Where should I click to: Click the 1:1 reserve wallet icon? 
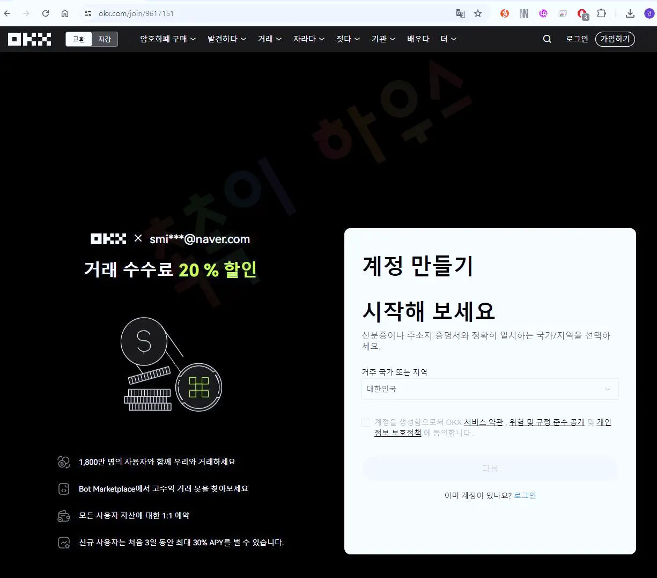tap(64, 516)
